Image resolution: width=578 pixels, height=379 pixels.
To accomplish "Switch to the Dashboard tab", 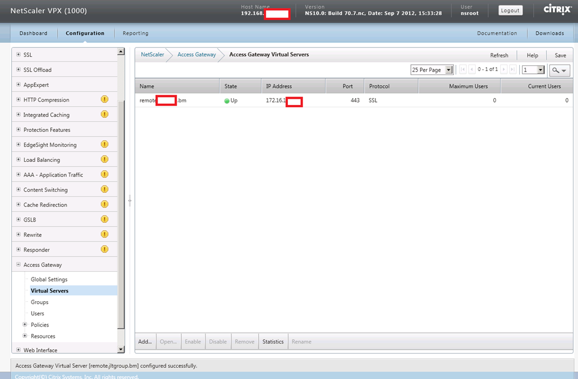I will click(x=33, y=33).
